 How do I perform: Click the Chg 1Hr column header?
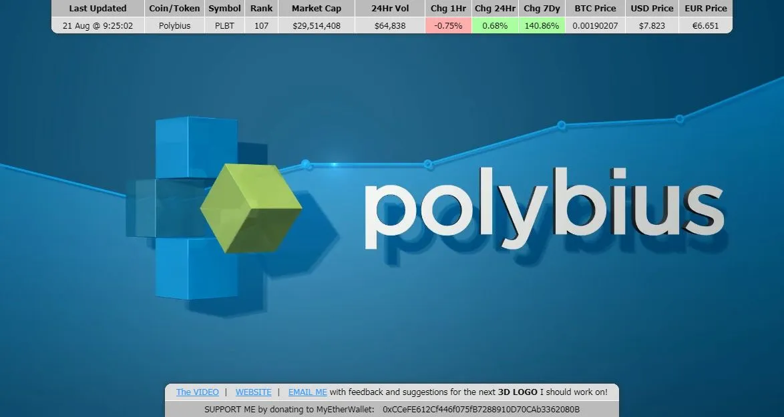[x=449, y=9]
